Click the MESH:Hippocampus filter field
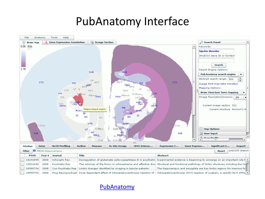Image resolution: width=265 pixels, height=199 pixels. coord(126,151)
